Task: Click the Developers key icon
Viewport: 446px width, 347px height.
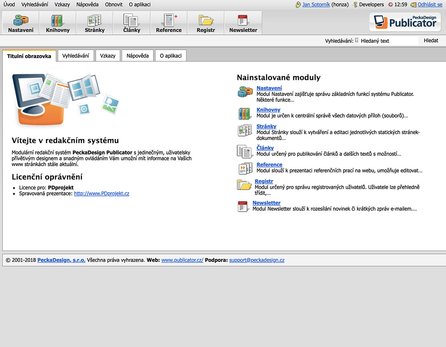Action: tap(355, 5)
